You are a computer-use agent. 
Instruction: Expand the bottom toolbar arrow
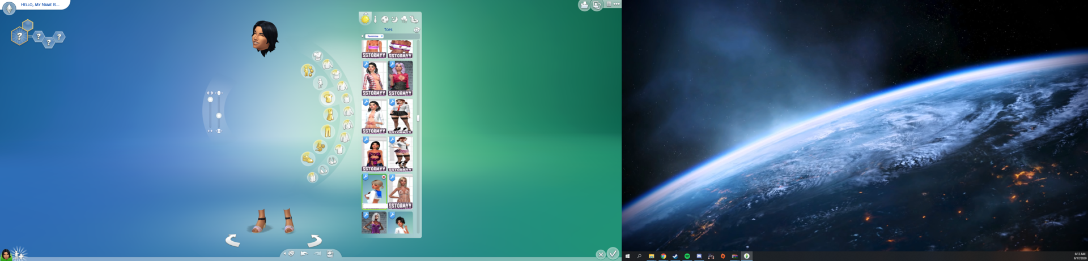[284, 254]
